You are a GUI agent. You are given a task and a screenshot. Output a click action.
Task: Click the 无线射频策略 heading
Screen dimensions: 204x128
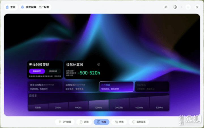tap(39, 65)
